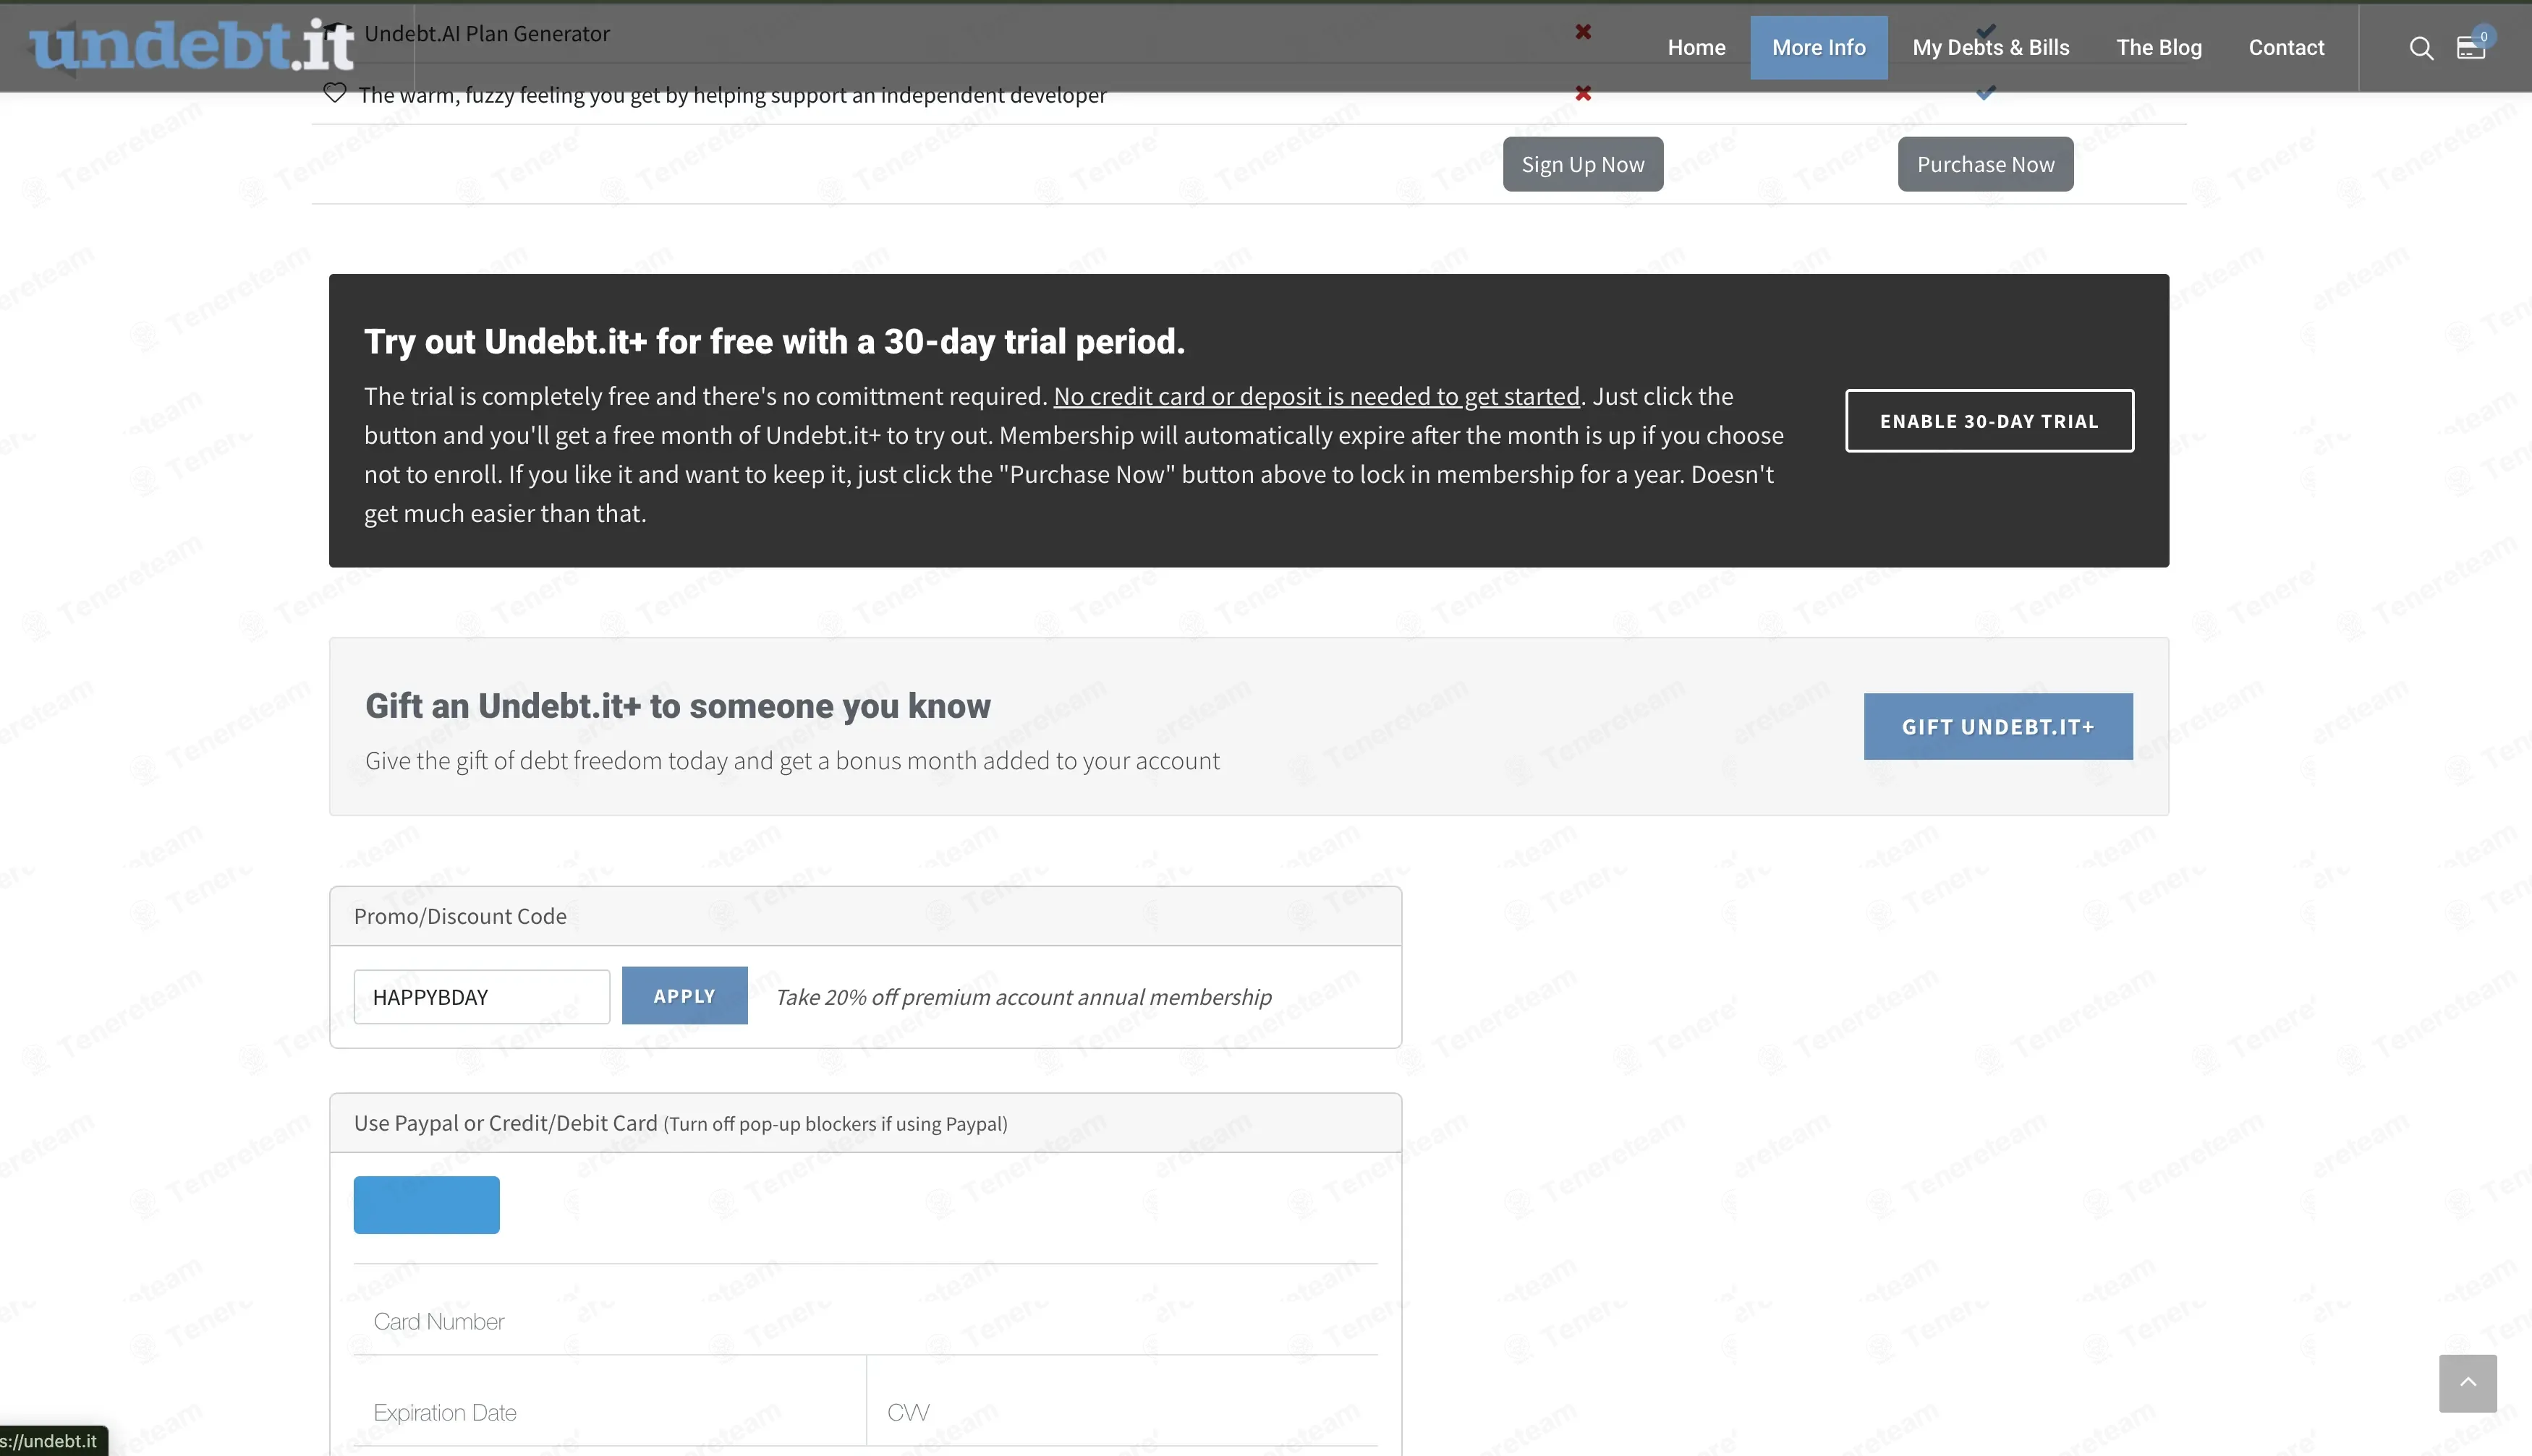Click the undebt.it logo
This screenshot has height=1456, width=2532.
pos(191,46)
